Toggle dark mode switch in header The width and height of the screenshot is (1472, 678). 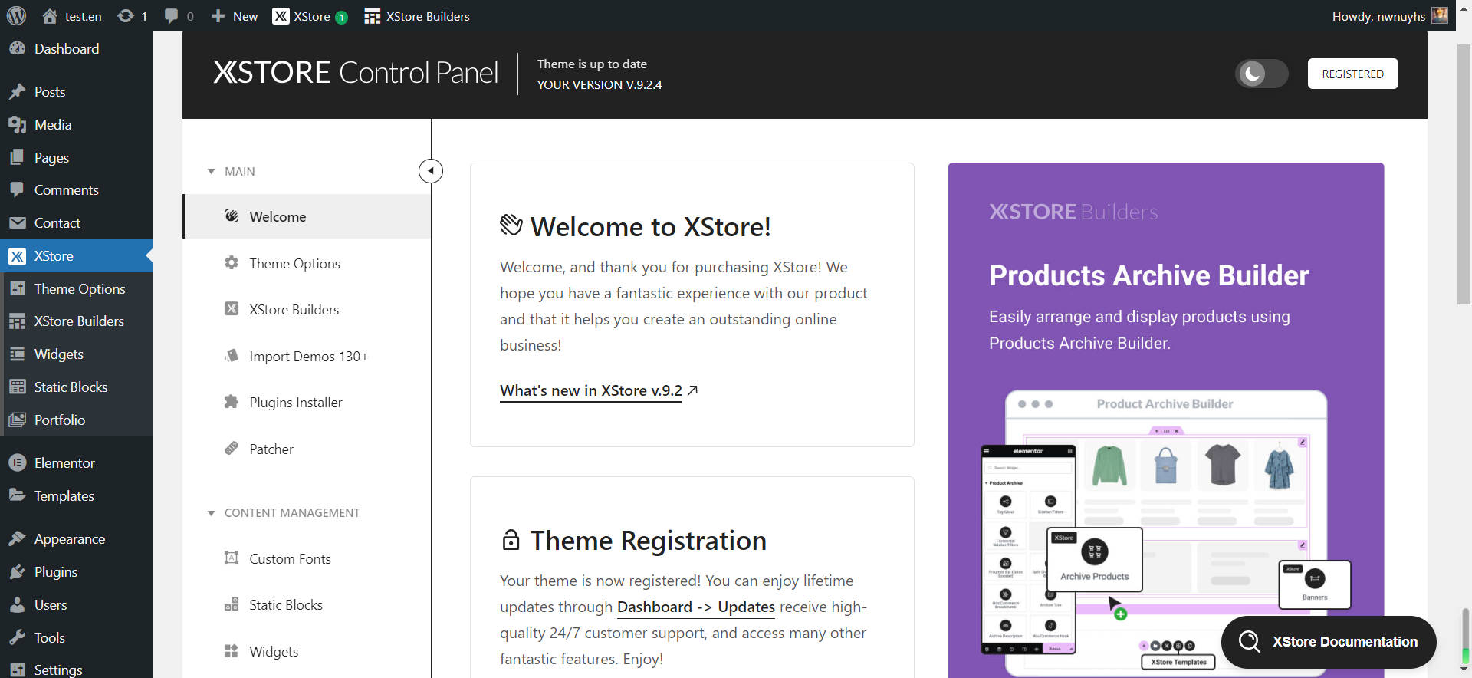[1261, 74]
